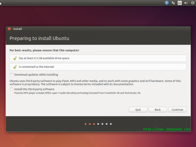The image size is (196, 147).
Task: Close the Install window
Action: coord(9,29)
